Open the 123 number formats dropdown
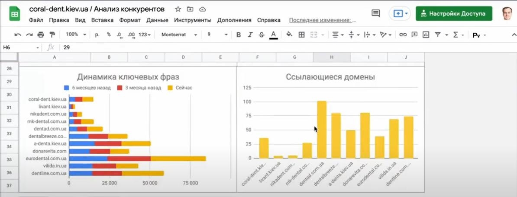Viewport: 517px width, 197px height. (x=145, y=35)
